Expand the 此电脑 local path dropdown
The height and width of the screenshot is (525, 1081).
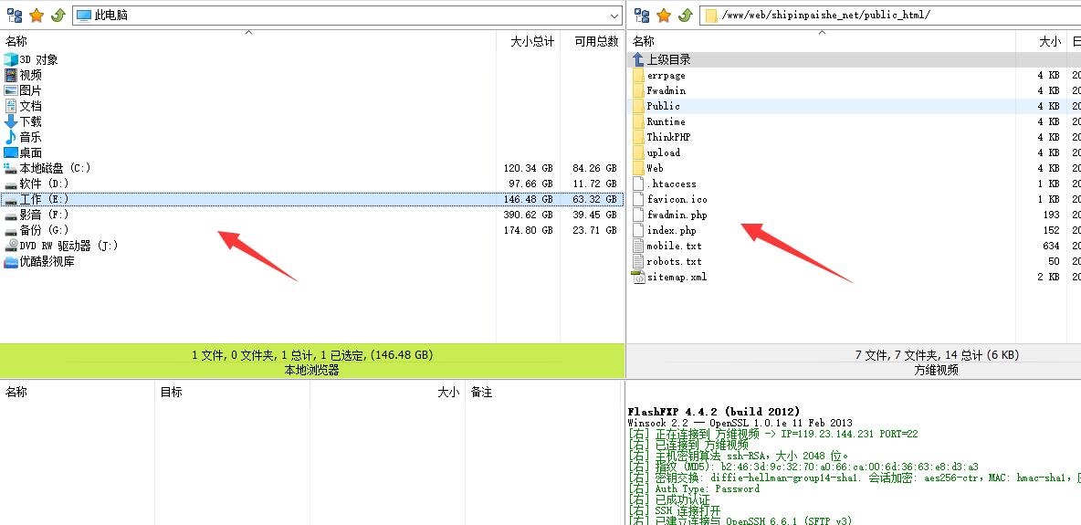pos(614,16)
